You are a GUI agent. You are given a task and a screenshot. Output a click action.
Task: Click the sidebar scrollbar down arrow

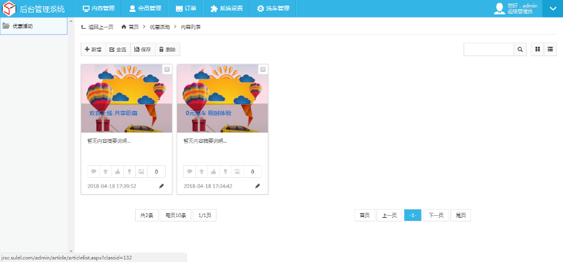[x=71, y=251]
